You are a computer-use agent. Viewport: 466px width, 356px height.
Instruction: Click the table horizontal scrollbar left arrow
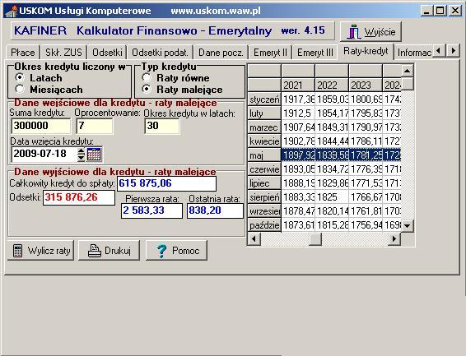254,238
